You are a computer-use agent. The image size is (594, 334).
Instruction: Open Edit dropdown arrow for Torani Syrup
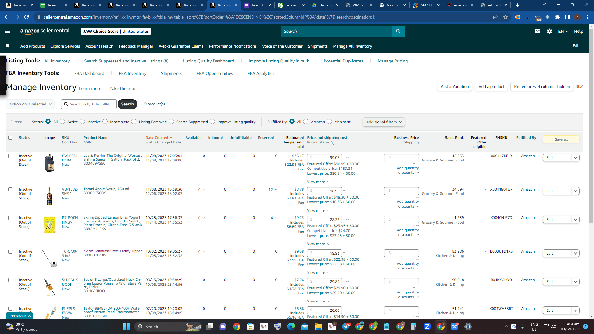pos(575,191)
